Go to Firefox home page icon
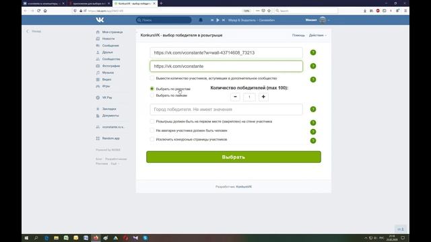The height and width of the screenshot is (242, 431). (x=45, y=11)
